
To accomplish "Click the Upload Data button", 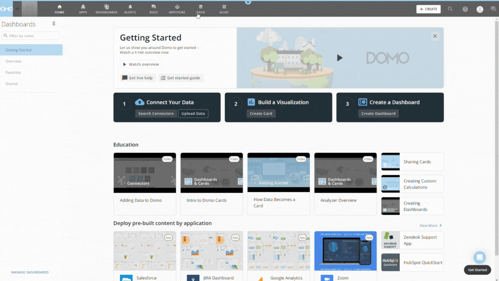I will click(x=193, y=114).
